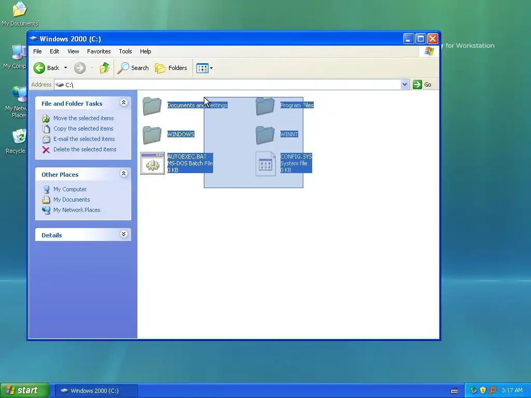Click the green Back arrow icon

click(39, 68)
